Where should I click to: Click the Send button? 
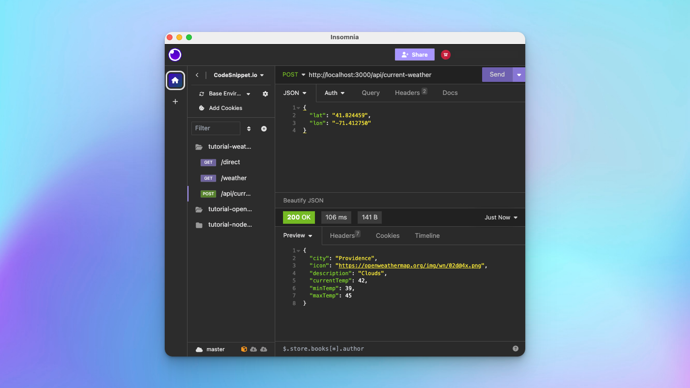(x=496, y=74)
